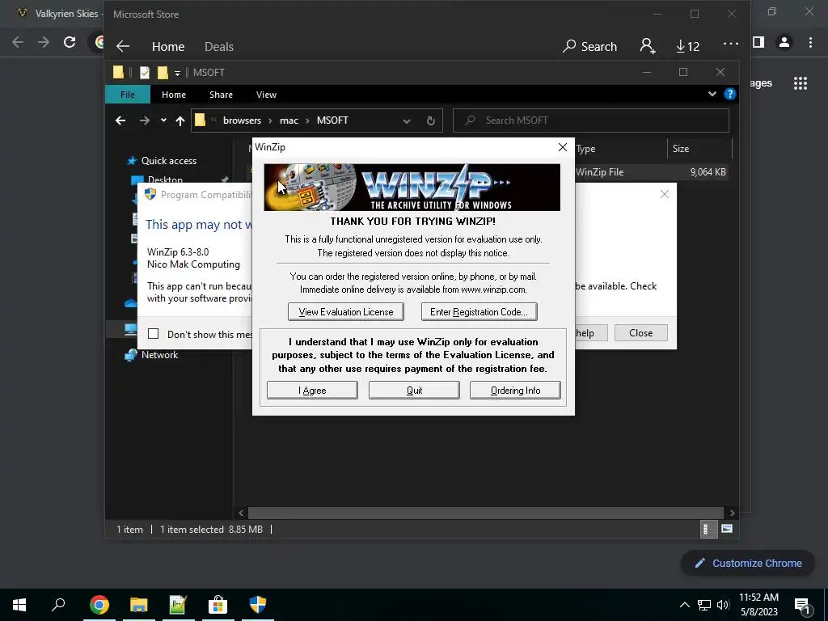Open Google apps grid icon
This screenshot has height=621, width=828.
(800, 83)
